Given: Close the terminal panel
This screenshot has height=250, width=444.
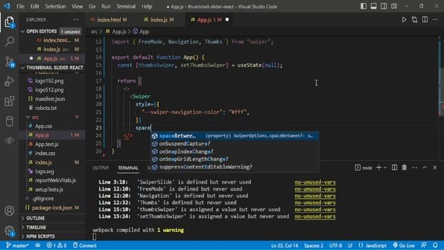Looking at the screenshot, I should pyautogui.click(x=435, y=167).
